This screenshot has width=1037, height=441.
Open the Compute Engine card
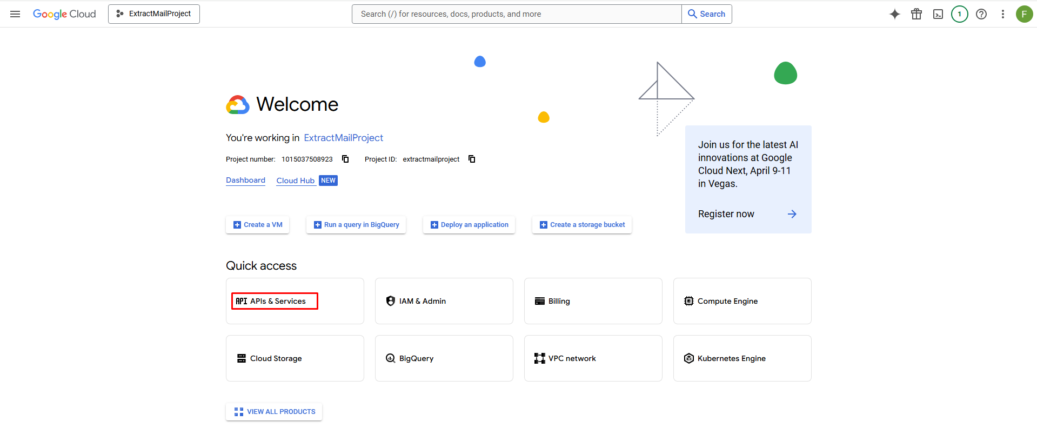click(x=742, y=301)
